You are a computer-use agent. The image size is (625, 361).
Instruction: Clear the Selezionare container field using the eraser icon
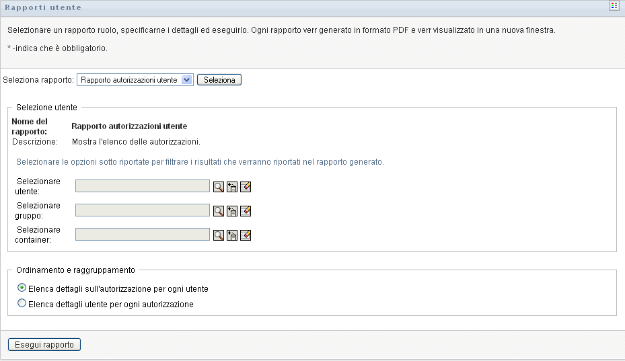[x=246, y=235]
